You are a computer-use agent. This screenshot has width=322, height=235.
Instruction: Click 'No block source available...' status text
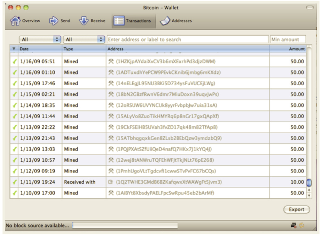pos(37,226)
